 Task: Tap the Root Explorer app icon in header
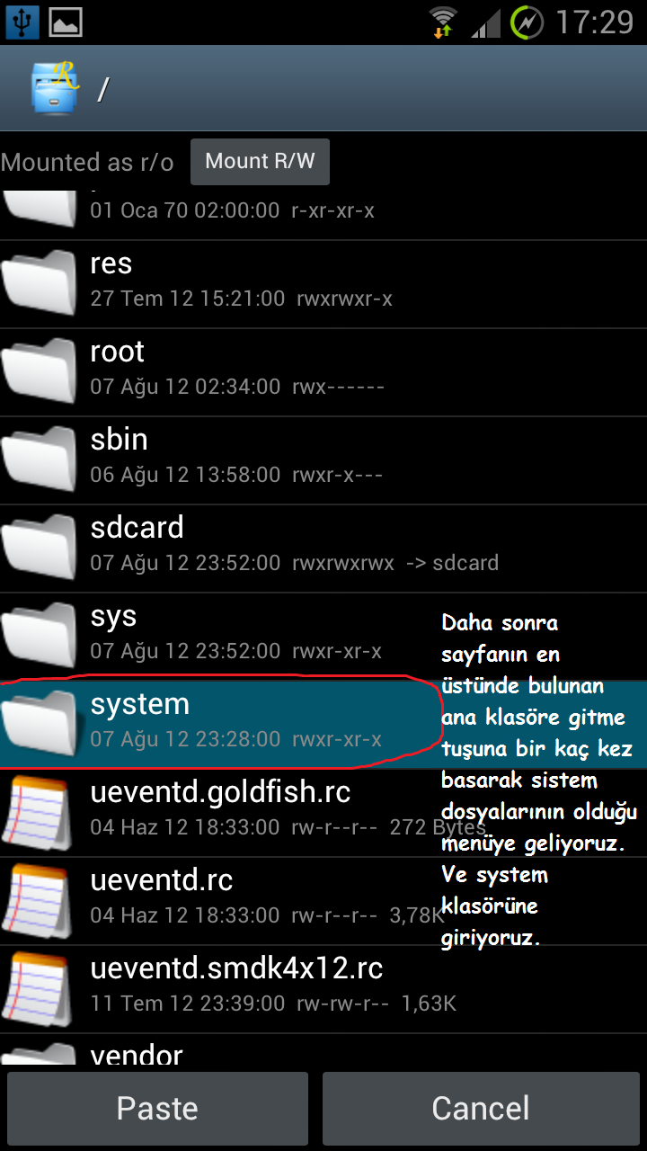(55, 88)
